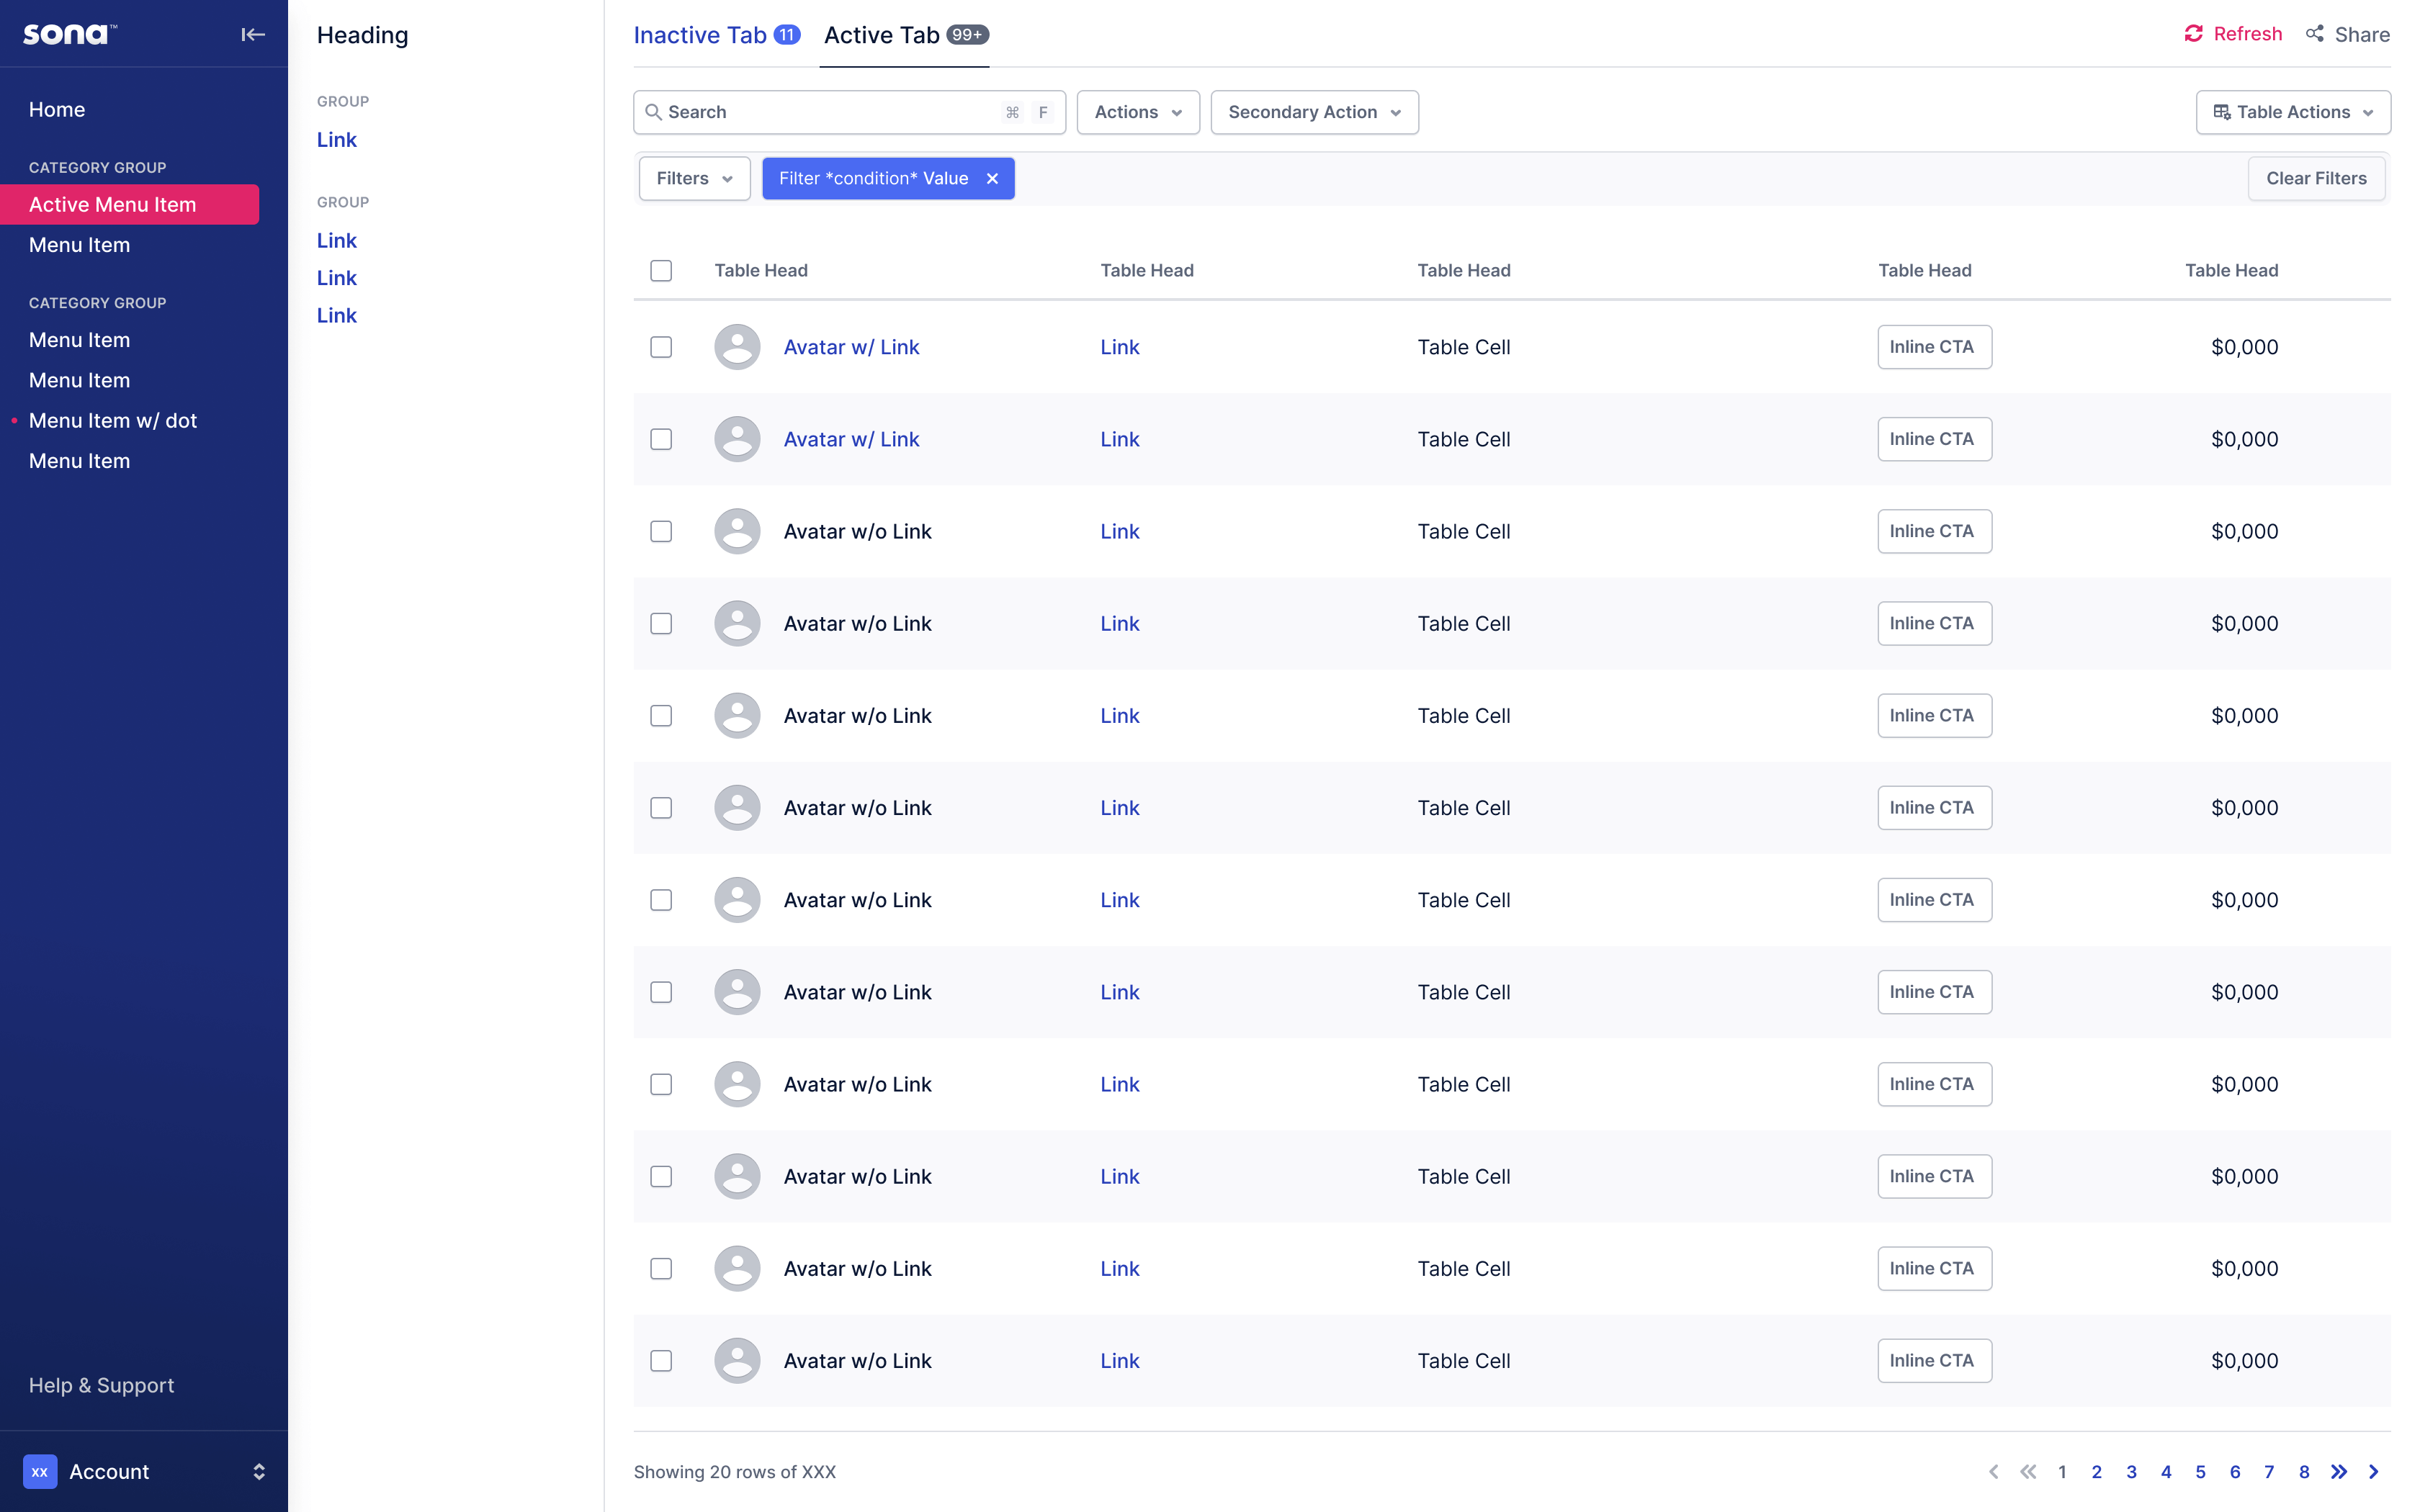Check the checkbox on the first table row
This screenshot has width=2420, height=1512.
pyautogui.click(x=661, y=347)
